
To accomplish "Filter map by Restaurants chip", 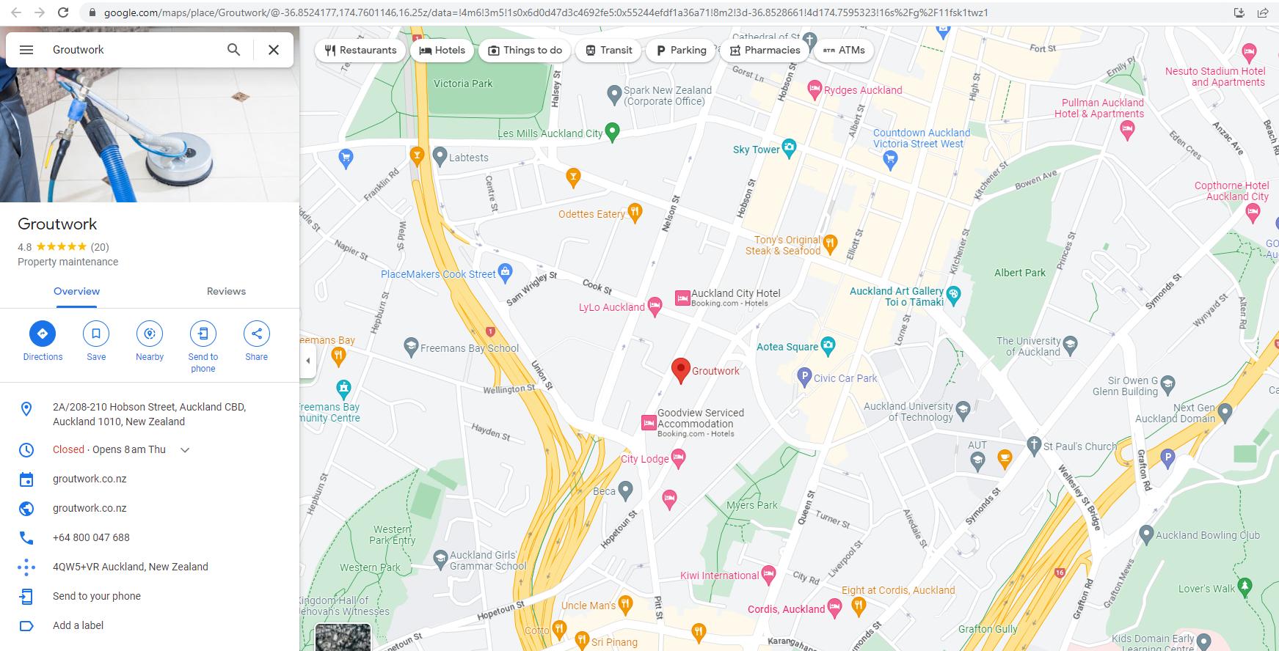I will (360, 50).
